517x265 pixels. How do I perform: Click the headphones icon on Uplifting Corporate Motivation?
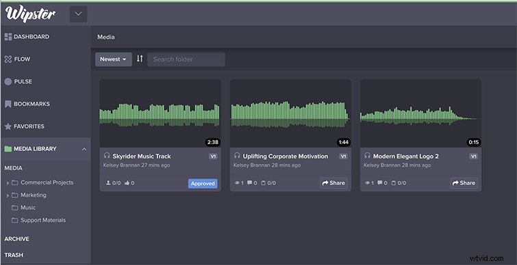[237, 156]
